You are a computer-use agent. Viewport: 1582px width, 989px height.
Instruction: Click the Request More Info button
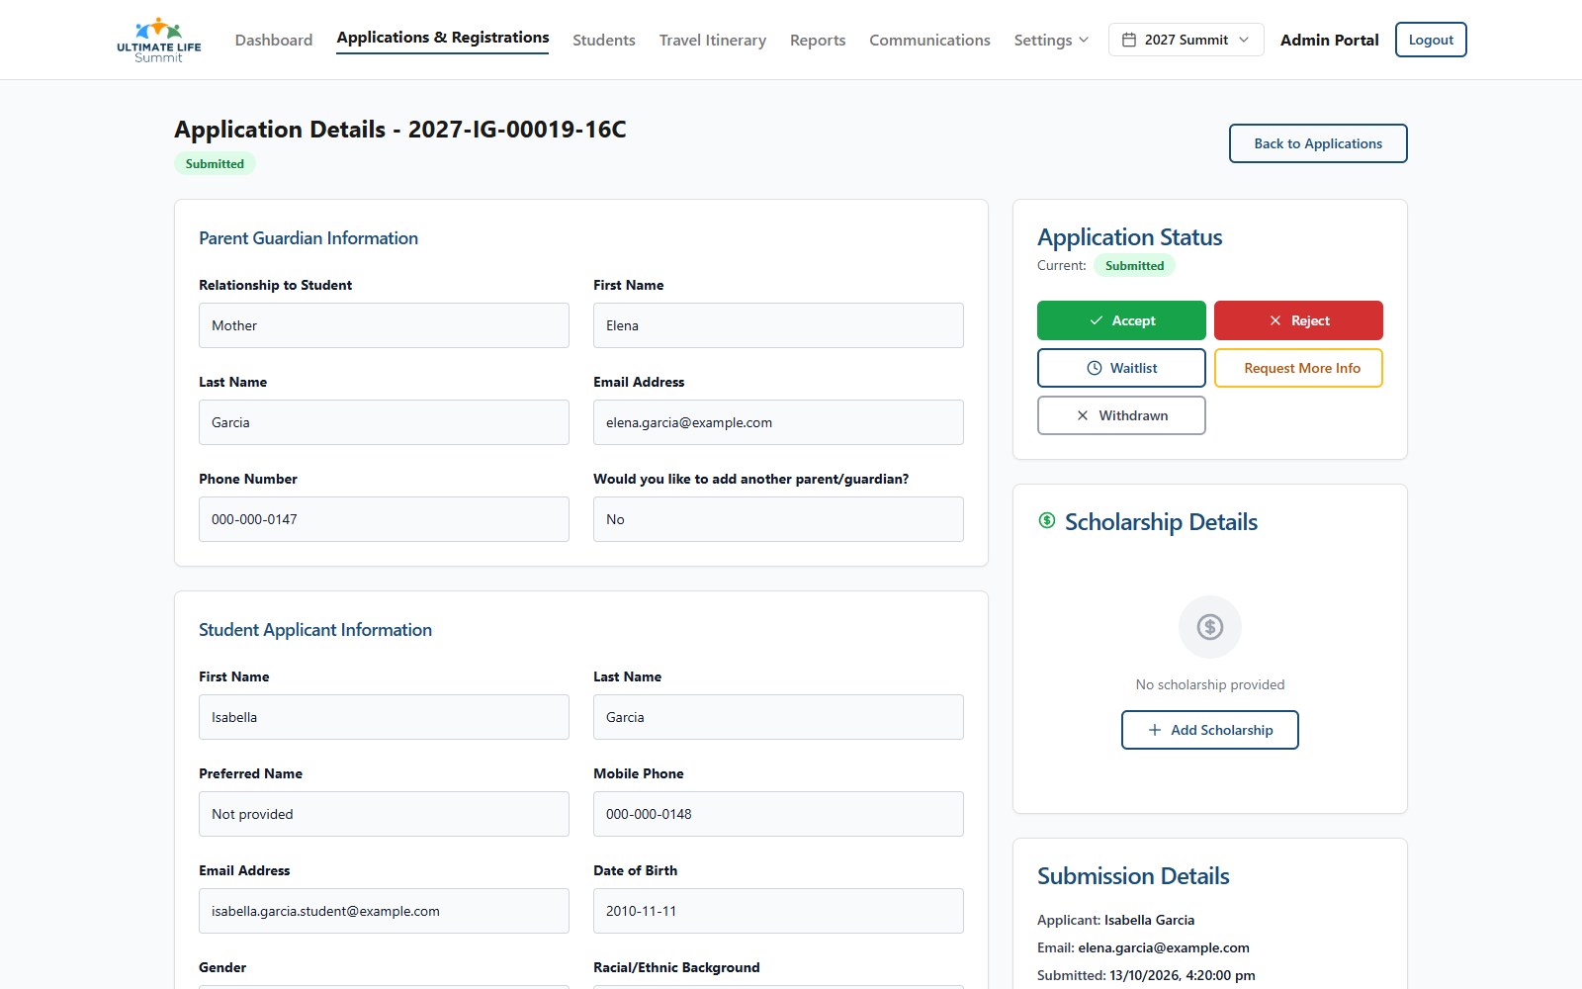pos(1298,368)
